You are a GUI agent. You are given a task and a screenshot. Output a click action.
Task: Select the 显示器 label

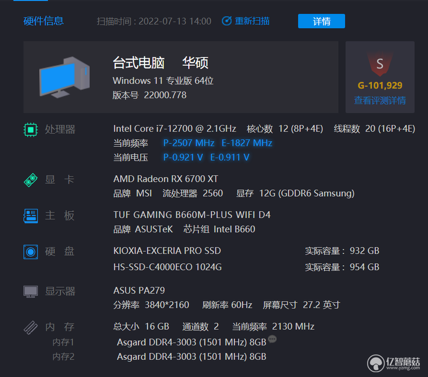point(60,291)
